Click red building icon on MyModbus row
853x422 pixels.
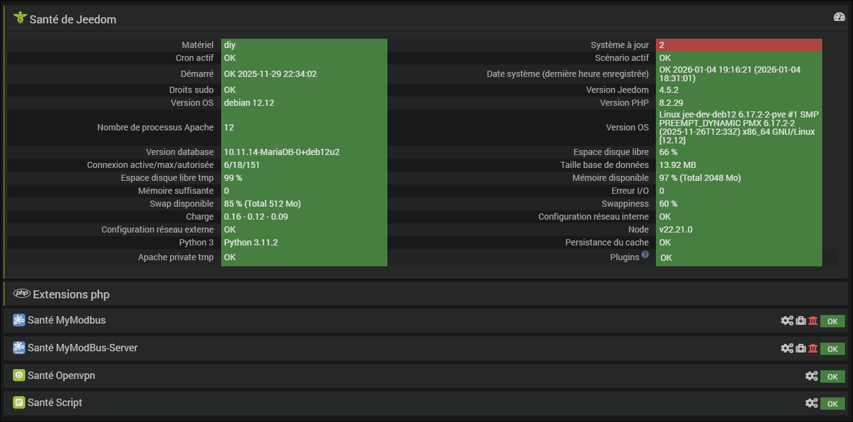813,320
